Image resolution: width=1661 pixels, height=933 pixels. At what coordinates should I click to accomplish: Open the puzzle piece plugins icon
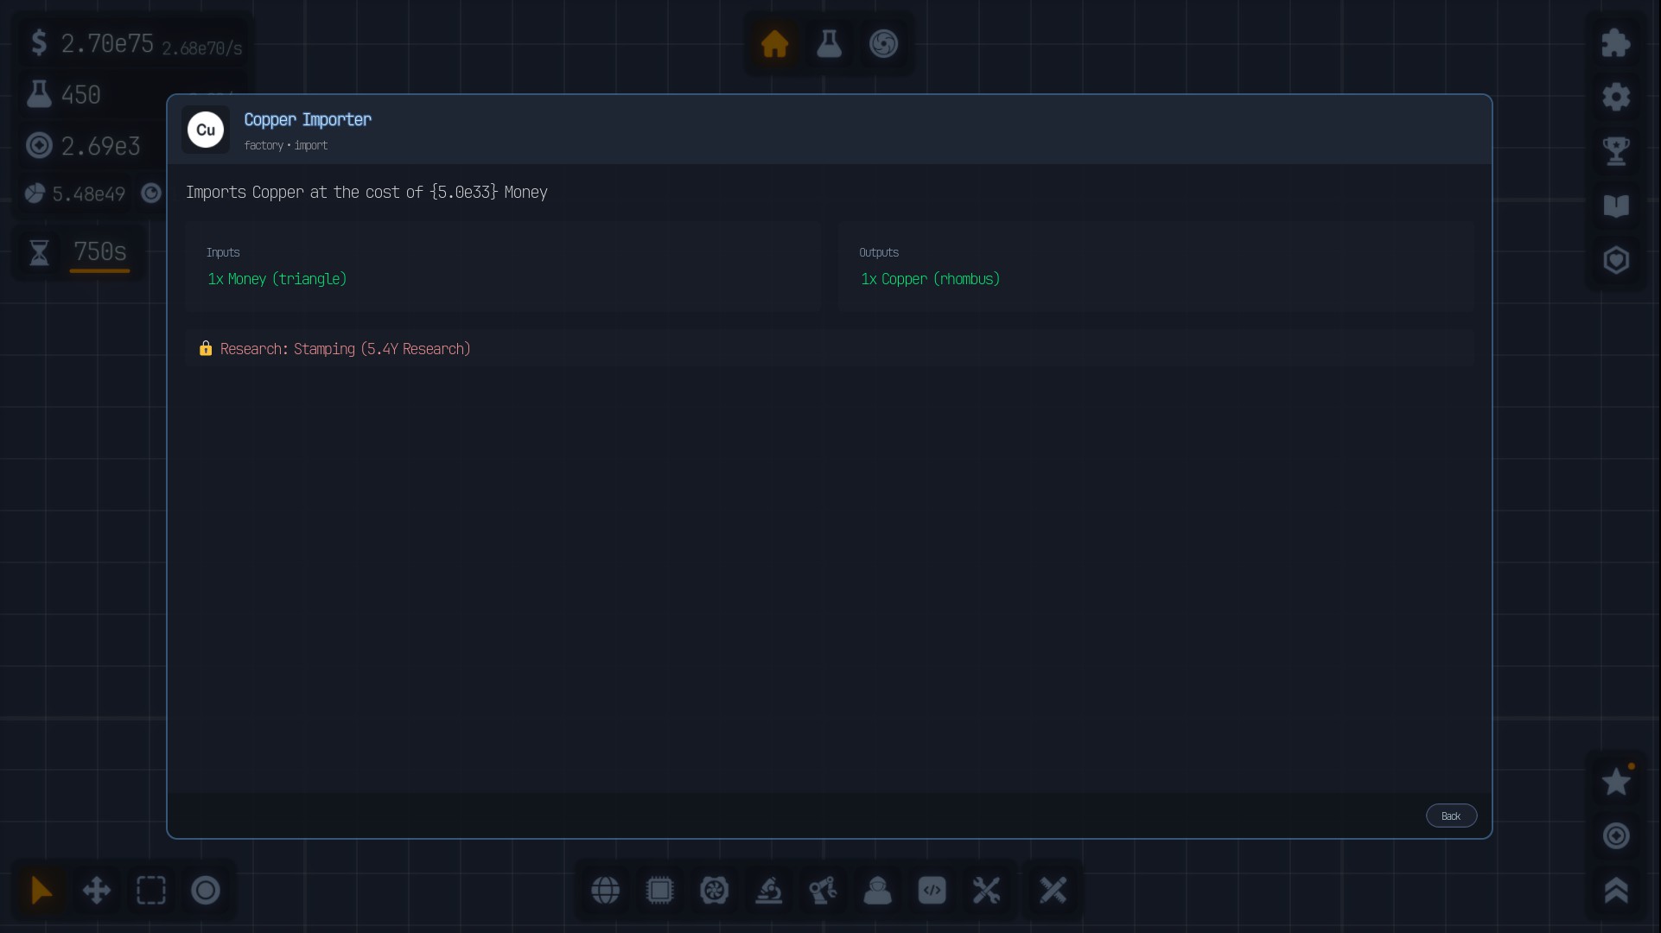click(1615, 43)
